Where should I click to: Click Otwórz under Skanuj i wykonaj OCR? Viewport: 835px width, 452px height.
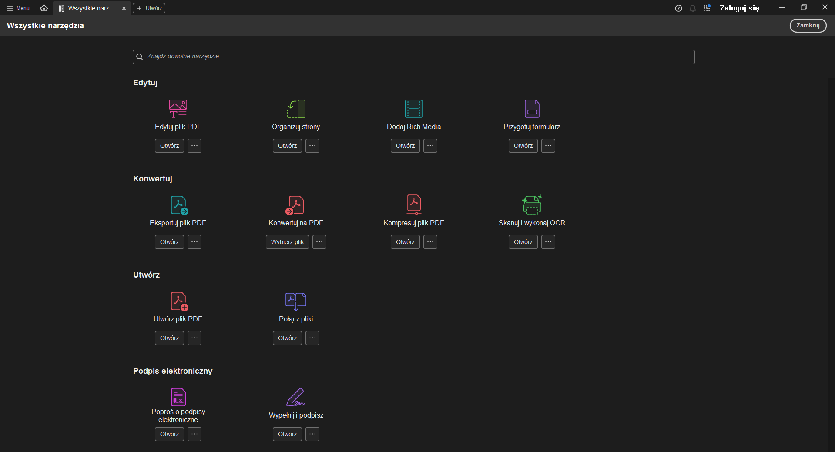[x=523, y=242]
